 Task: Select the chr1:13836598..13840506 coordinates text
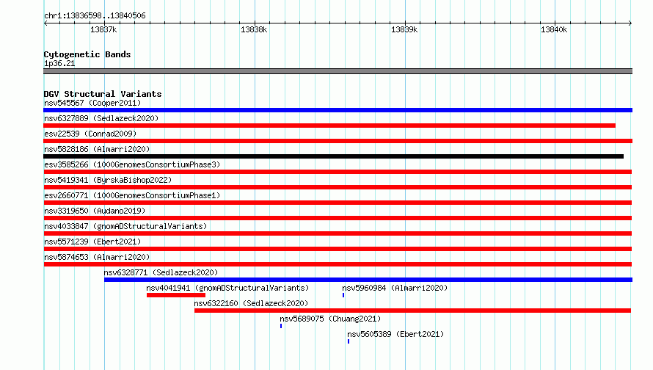(x=95, y=15)
